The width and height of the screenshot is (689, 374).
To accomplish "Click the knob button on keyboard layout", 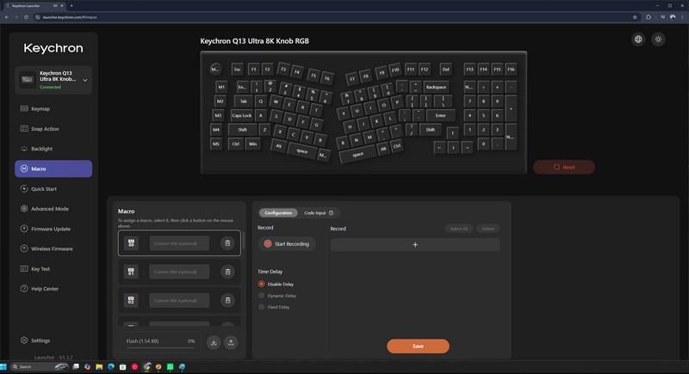I will (214, 70).
